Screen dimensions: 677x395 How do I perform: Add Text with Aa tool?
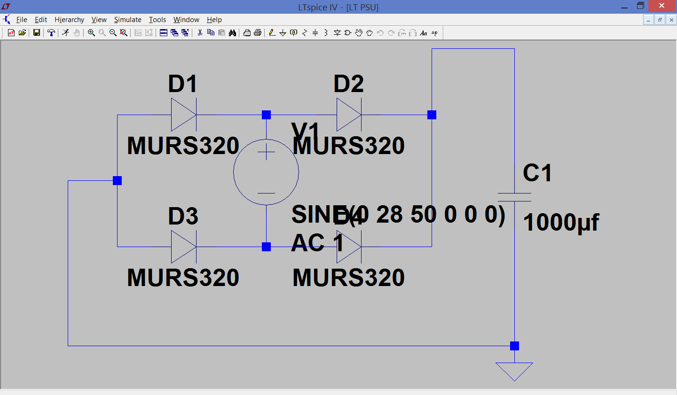[x=424, y=33]
